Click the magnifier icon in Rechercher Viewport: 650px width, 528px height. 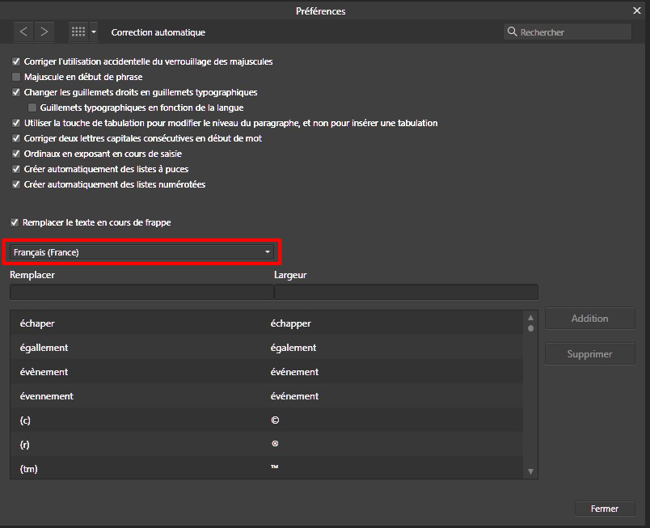[x=512, y=32]
